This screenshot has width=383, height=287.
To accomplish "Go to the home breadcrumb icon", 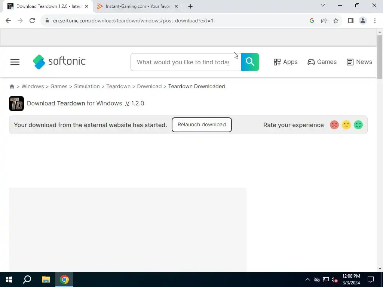I will (x=12, y=86).
